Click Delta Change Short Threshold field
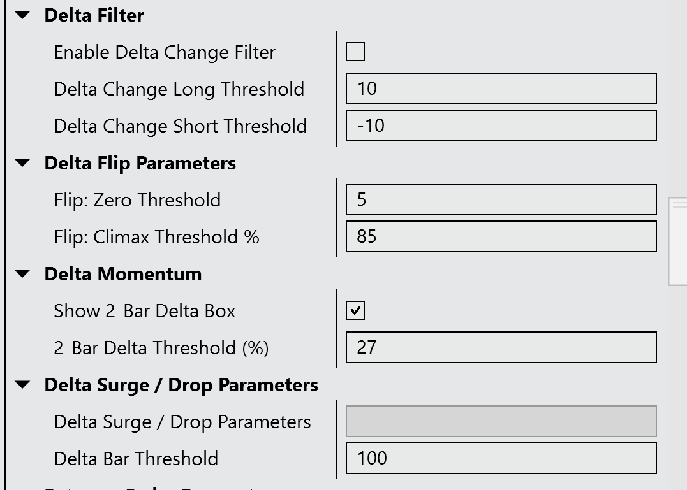The image size is (687, 490). pyautogui.click(x=501, y=126)
